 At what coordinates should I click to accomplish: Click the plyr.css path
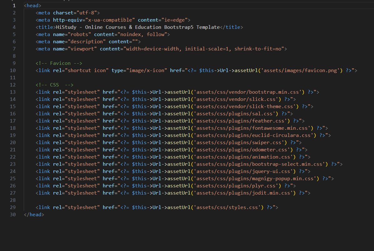coord(236,186)
